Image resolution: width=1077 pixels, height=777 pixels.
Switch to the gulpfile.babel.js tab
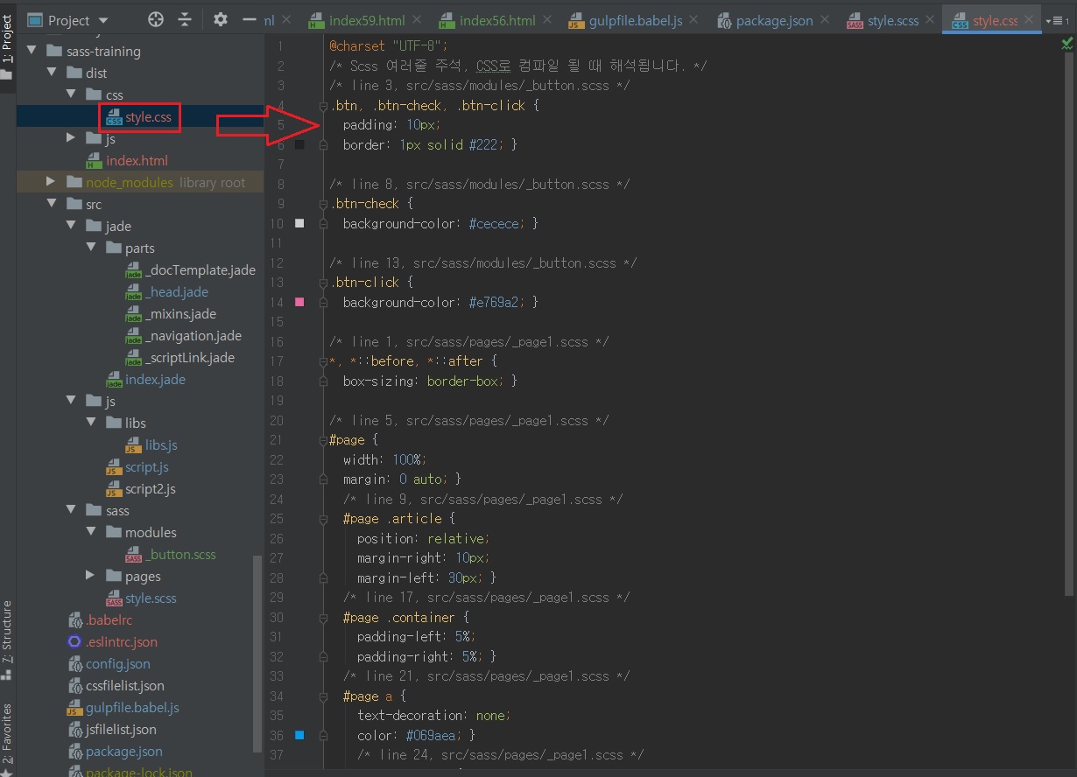624,20
